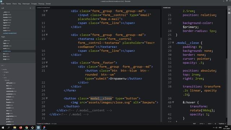
Task: Select modal.scss in Right working files
Action: click(x=7, y=51)
